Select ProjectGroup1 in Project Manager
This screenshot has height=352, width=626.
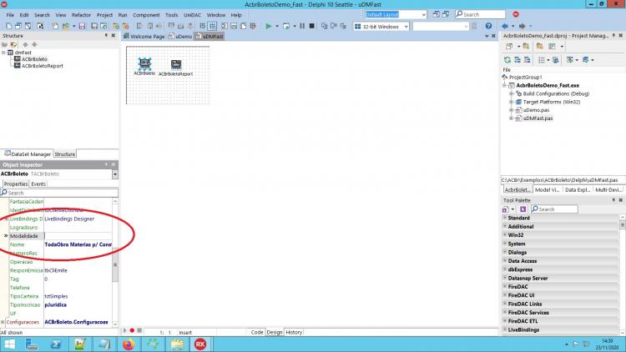(525, 77)
